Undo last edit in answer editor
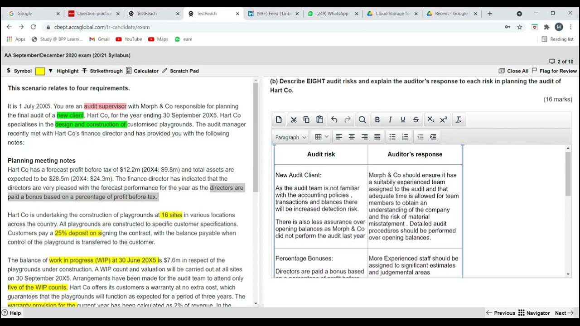The image size is (580, 326). coord(334,120)
